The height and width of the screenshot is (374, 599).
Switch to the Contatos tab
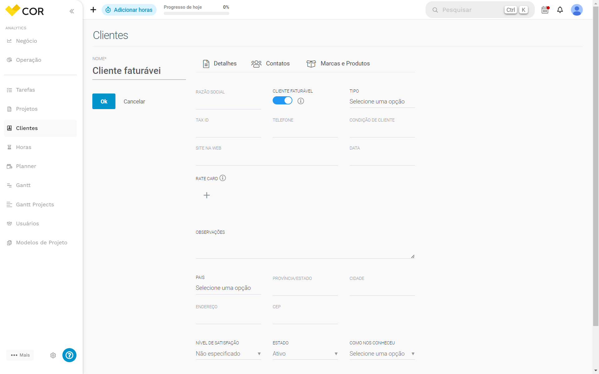[270, 64]
